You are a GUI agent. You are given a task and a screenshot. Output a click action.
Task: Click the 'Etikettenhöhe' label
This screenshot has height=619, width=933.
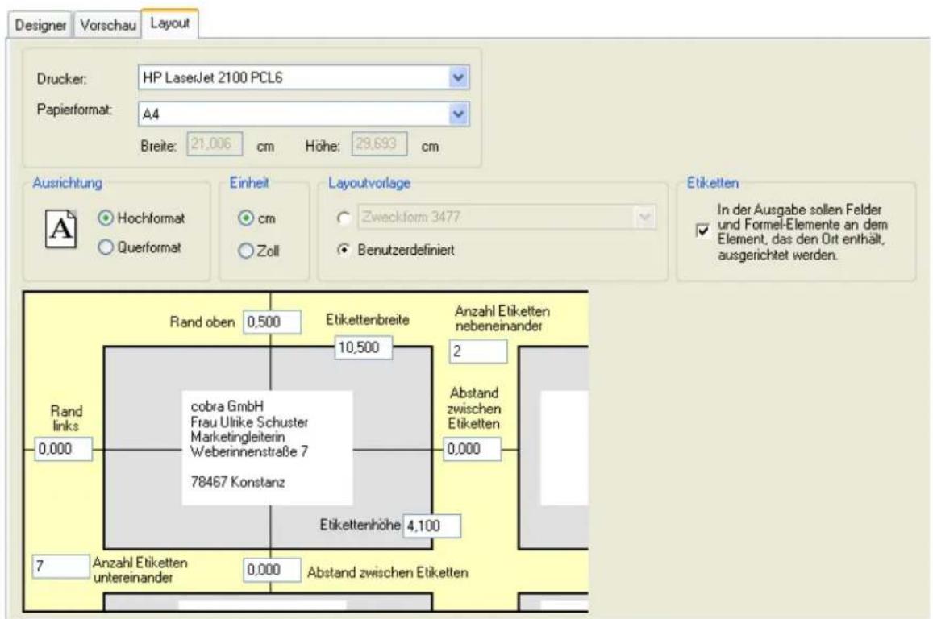point(360,525)
